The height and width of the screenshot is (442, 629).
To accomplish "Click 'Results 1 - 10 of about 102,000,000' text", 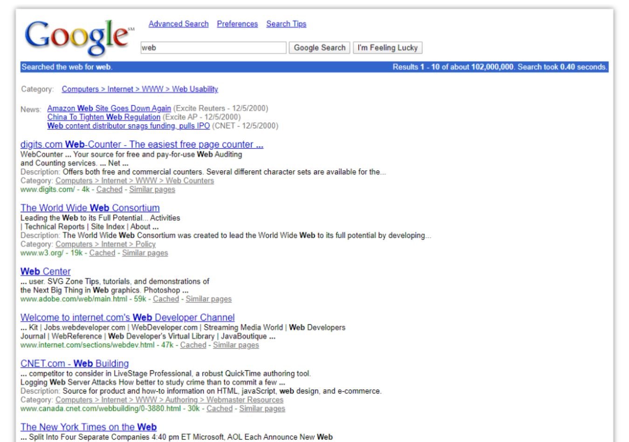I will (453, 67).
